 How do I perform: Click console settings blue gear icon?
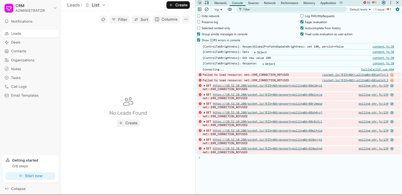pyautogui.click(x=397, y=9)
